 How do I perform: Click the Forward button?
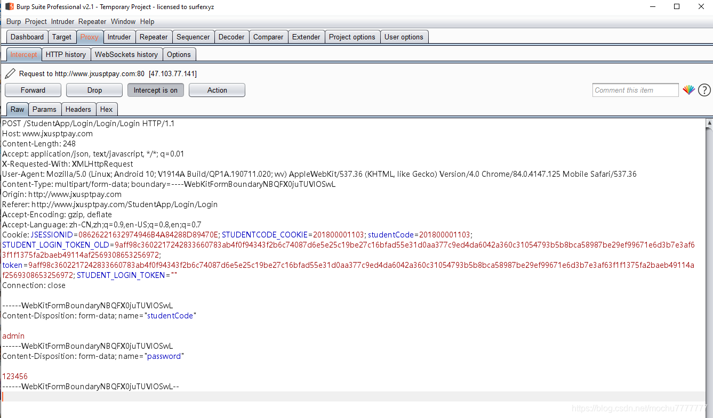[x=33, y=90]
